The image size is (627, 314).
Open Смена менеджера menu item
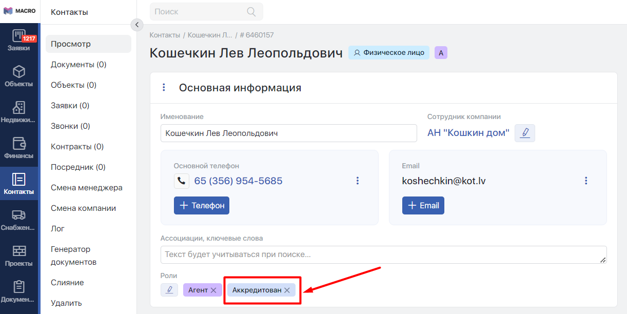(x=86, y=188)
